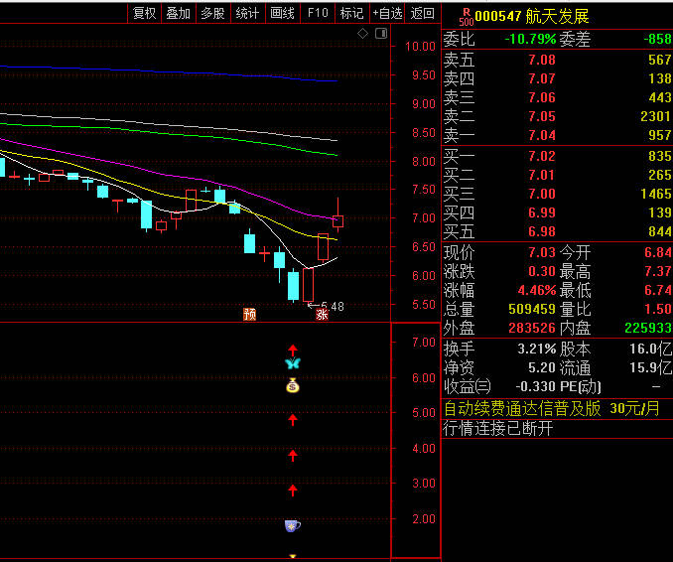Click the 卖二 volume 2301
The height and width of the screenshot is (562, 673).
655,116
